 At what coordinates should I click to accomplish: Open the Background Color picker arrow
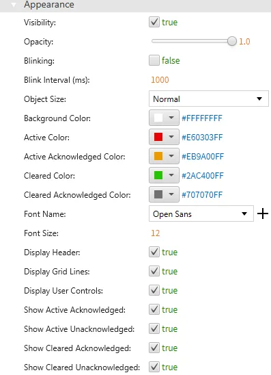tap(171, 118)
